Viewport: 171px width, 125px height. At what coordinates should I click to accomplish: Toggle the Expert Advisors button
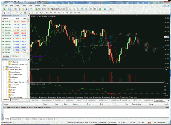coord(58,9)
